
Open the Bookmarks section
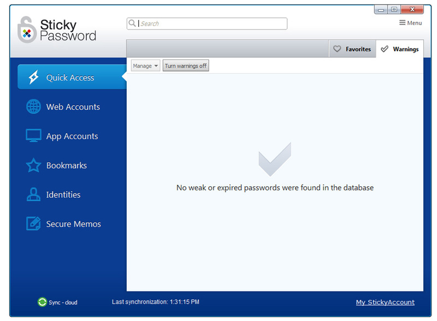pyautogui.click(x=72, y=165)
